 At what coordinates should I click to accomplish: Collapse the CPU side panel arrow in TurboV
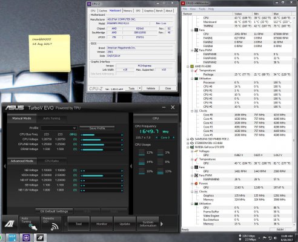tap(131, 166)
